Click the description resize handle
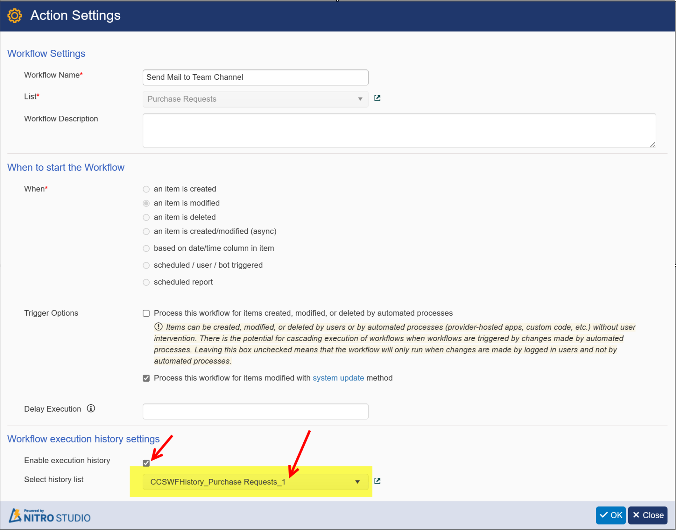Viewport: 676px width, 530px height. (x=653, y=144)
